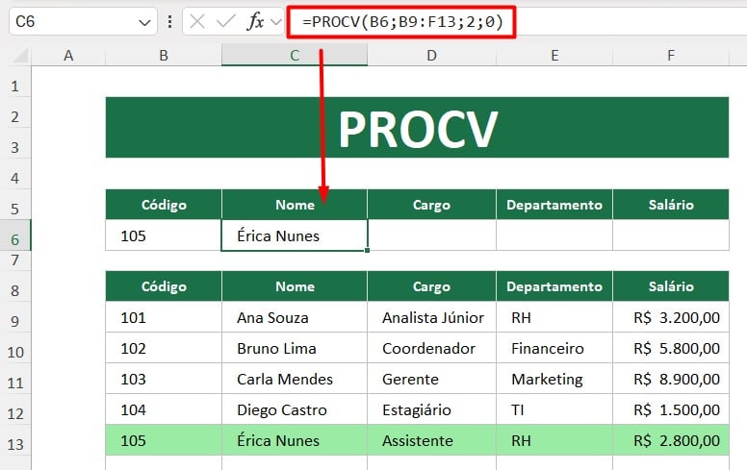Click the lookup code cell 105 in row 6
Screen dimensions: 747x470
pos(164,235)
